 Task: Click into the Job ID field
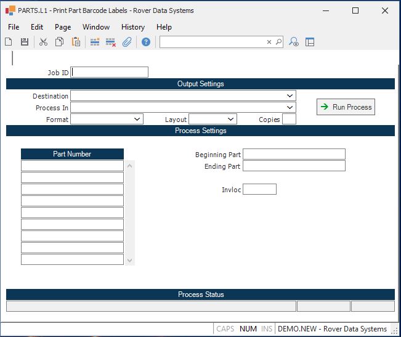(x=110, y=72)
